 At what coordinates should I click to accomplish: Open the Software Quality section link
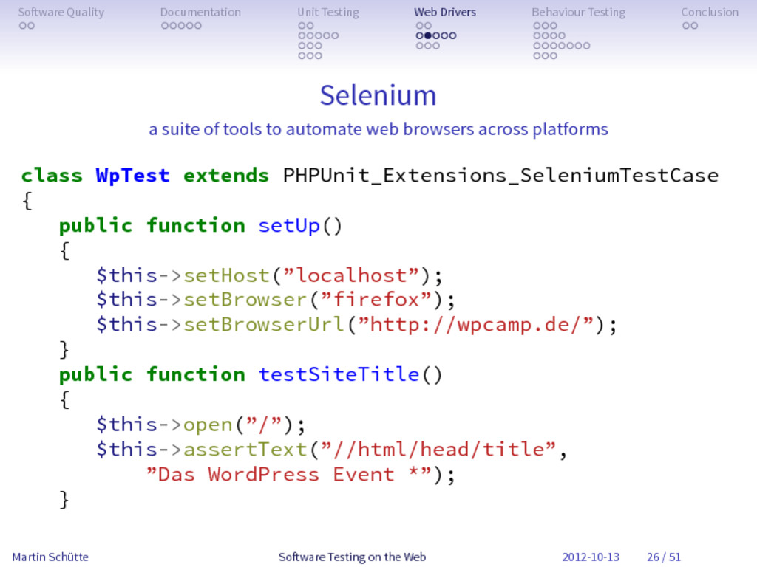tap(61, 12)
